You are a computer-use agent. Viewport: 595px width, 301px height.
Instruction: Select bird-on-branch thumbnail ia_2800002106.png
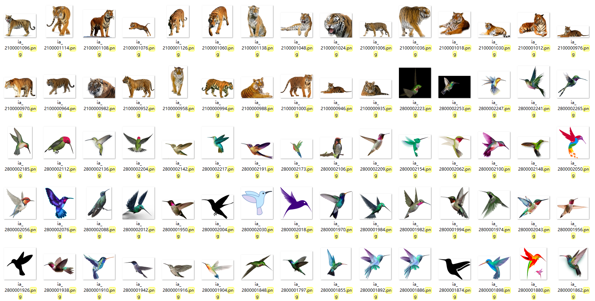(x=336, y=147)
